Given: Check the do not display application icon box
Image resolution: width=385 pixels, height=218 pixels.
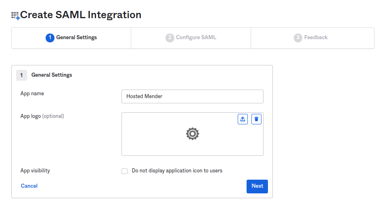Looking at the screenshot, I should coord(125,171).
